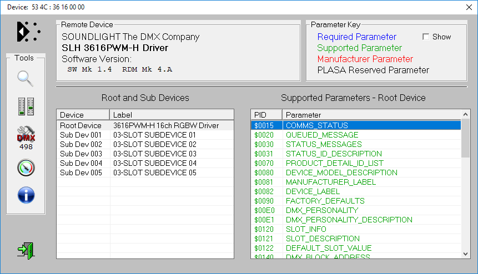Click the green exit door icon
The width and height of the screenshot is (478, 274).
[x=26, y=250]
